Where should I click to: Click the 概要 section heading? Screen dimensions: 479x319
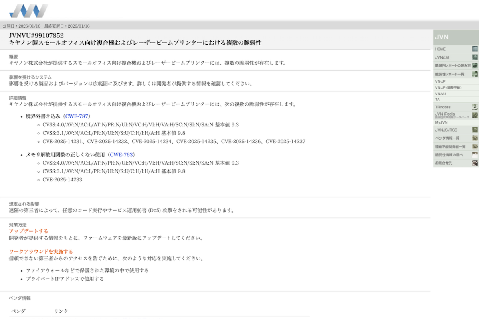point(13,57)
